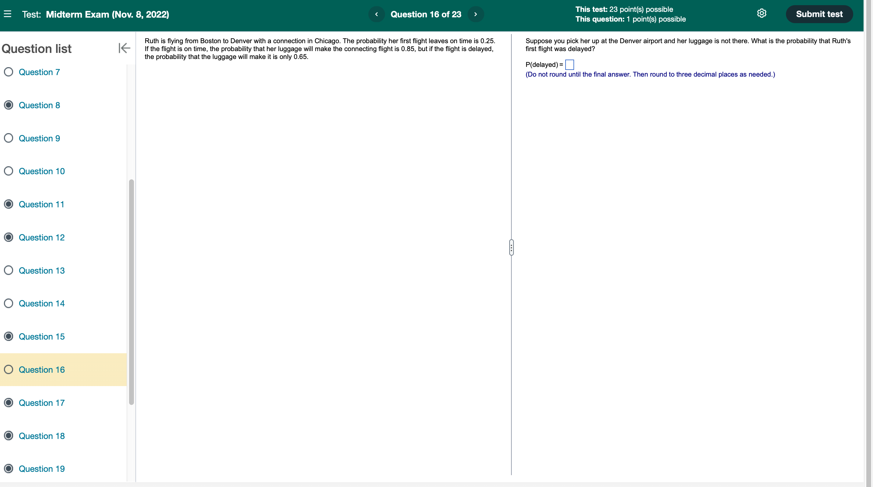The width and height of the screenshot is (873, 487).
Task: Go to Question 18
Action: click(x=42, y=436)
